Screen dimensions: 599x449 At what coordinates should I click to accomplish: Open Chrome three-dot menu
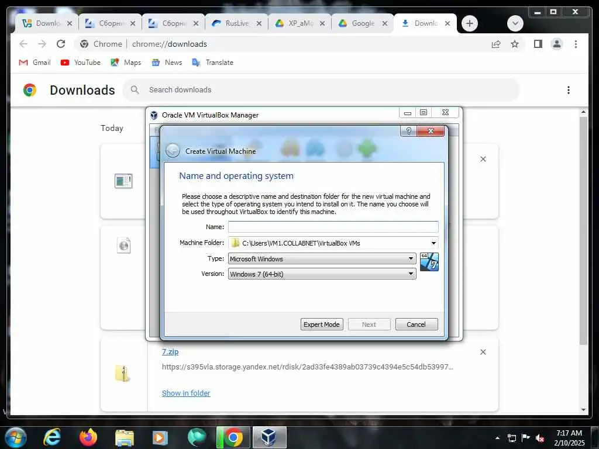click(576, 44)
